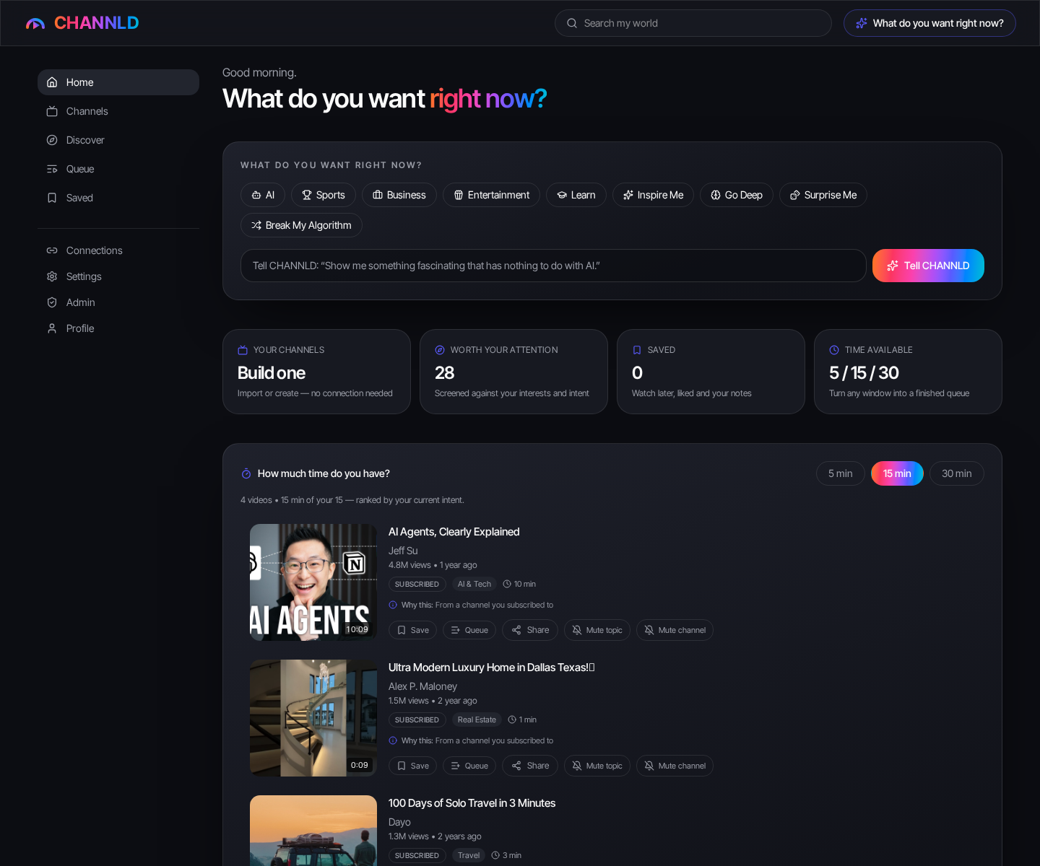The image size is (1040, 866).
Task: Open the AI Agents video thumbnail
Action: [313, 582]
